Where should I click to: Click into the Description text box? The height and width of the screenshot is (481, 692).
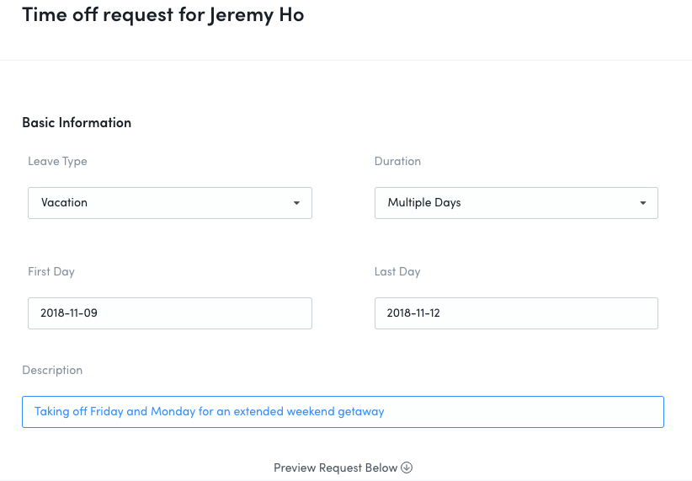[343, 412]
